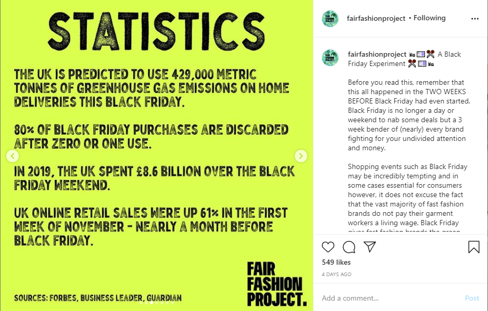This screenshot has width=488, height=311.
Task: Open fairfashionproject username link in caption
Action: (377, 55)
